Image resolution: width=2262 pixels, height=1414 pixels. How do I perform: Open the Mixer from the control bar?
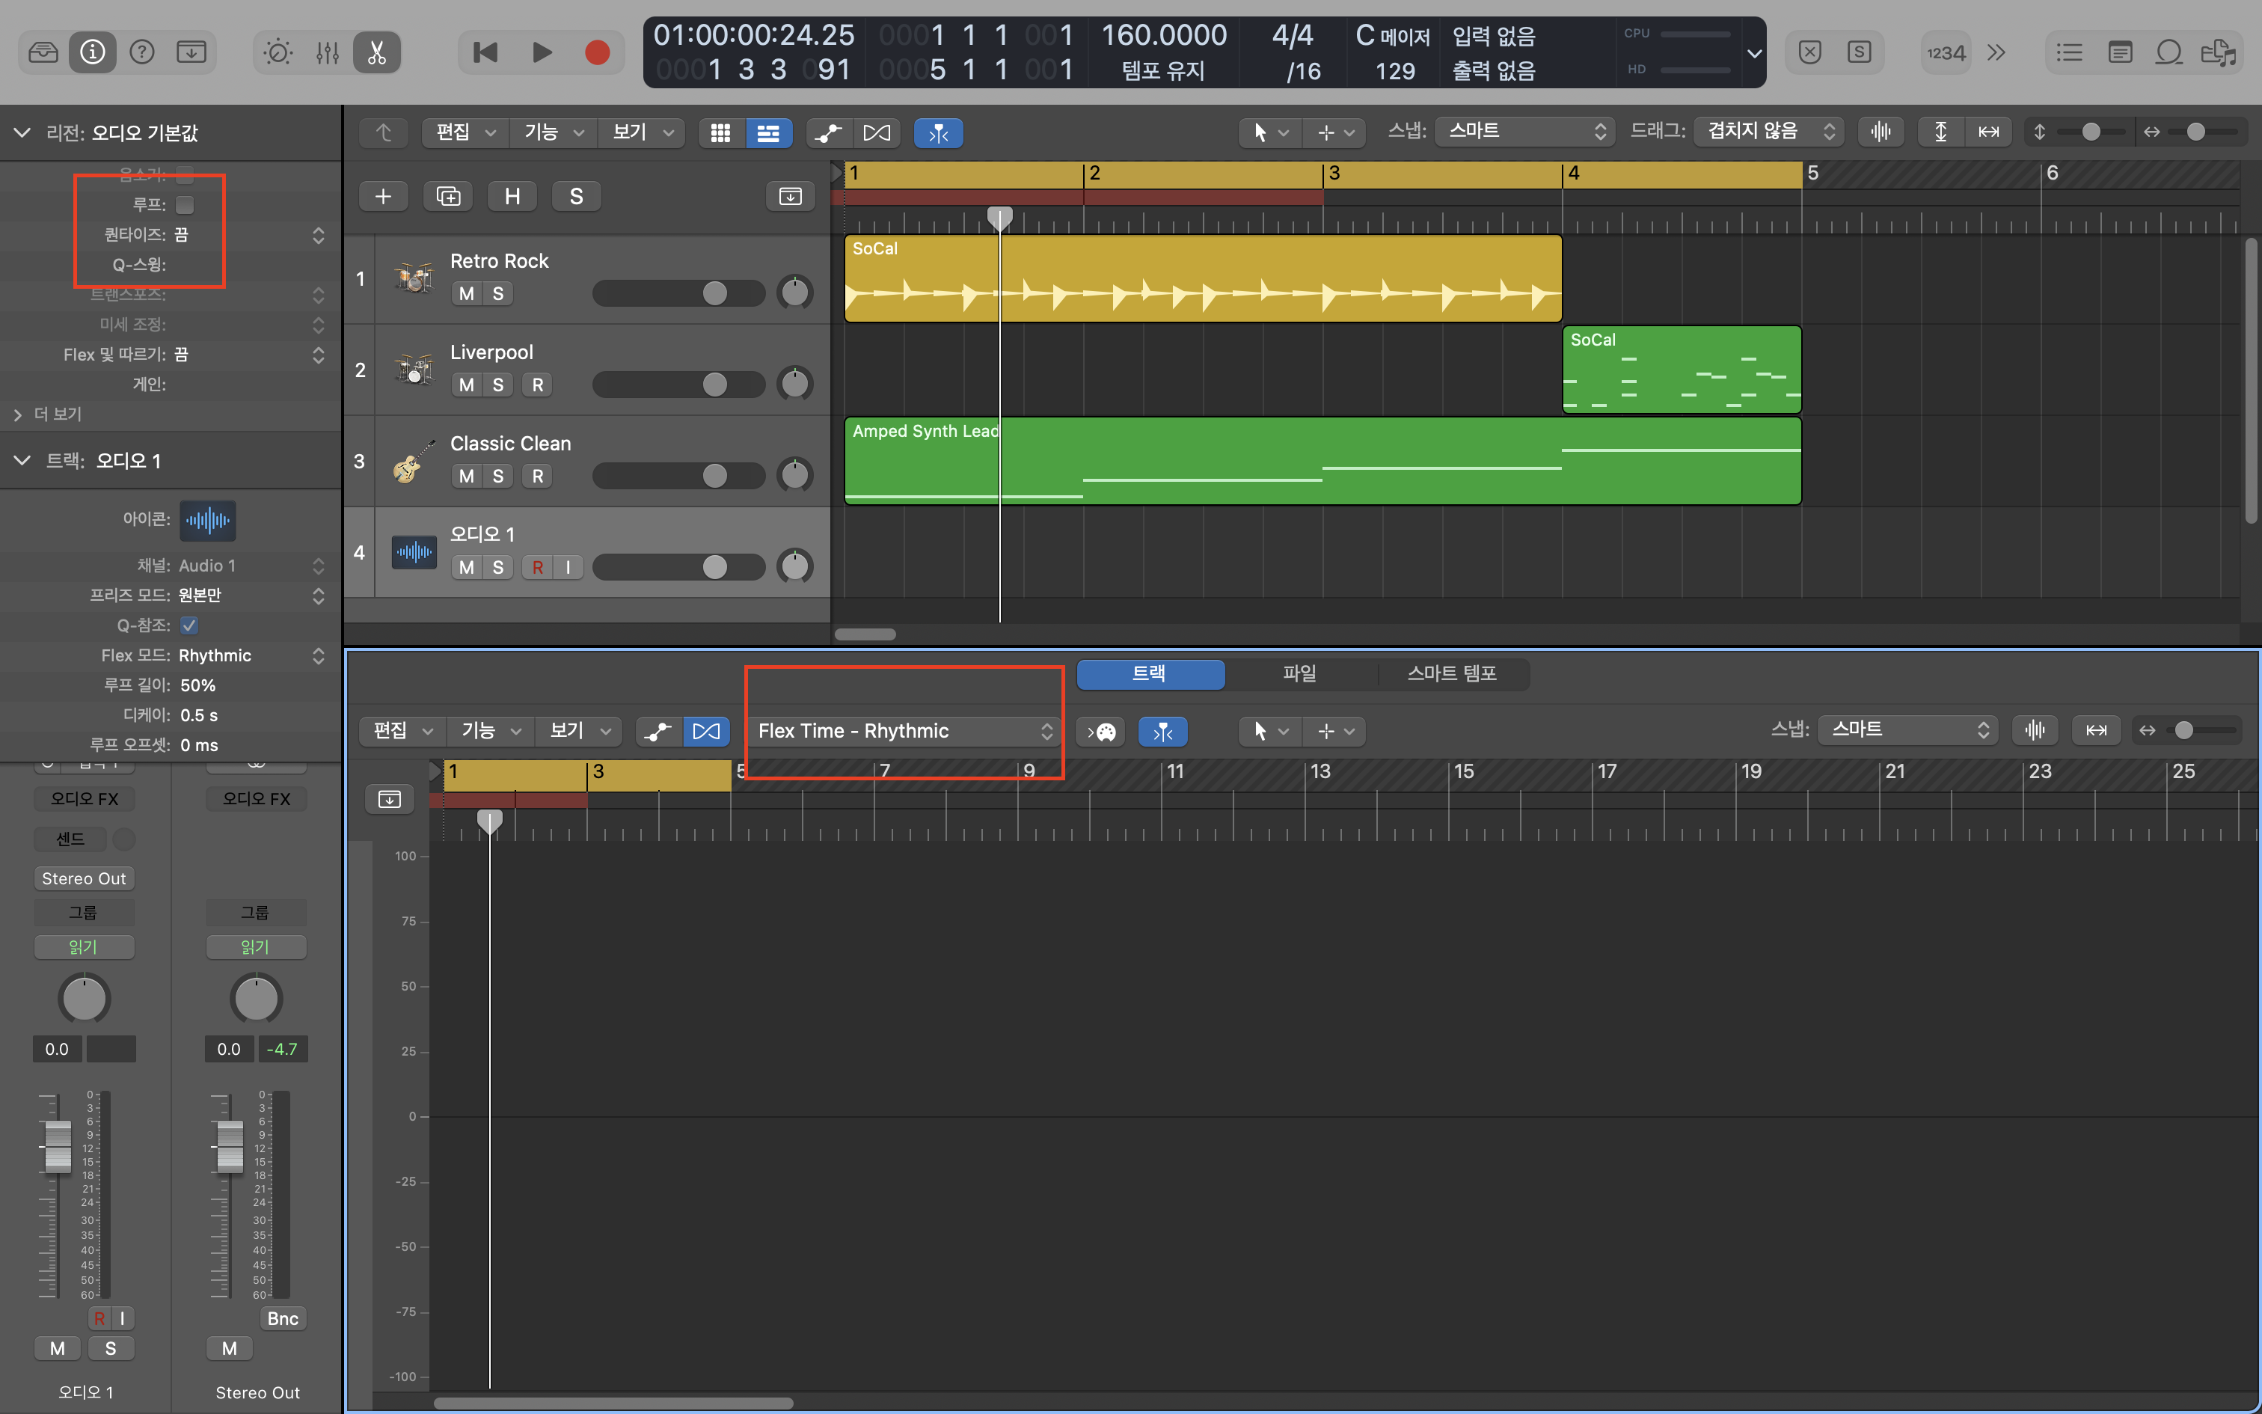(327, 52)
